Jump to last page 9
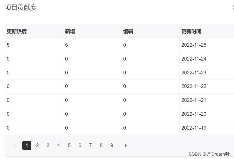Image resolution: width=234 pixels, height=159 pixels. pos(112,145)
